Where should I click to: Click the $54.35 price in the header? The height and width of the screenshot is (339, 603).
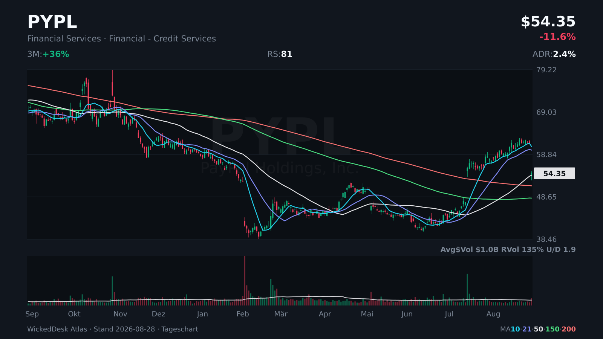click(548, 22)
